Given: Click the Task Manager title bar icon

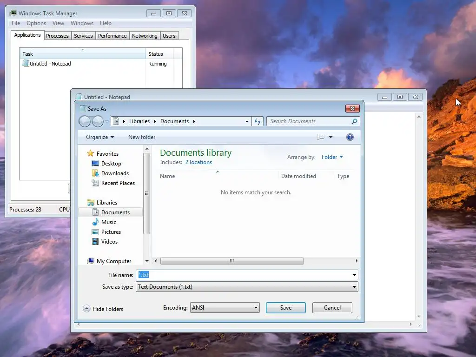Looking at the screenshot, I should click(x=13, y=13).
